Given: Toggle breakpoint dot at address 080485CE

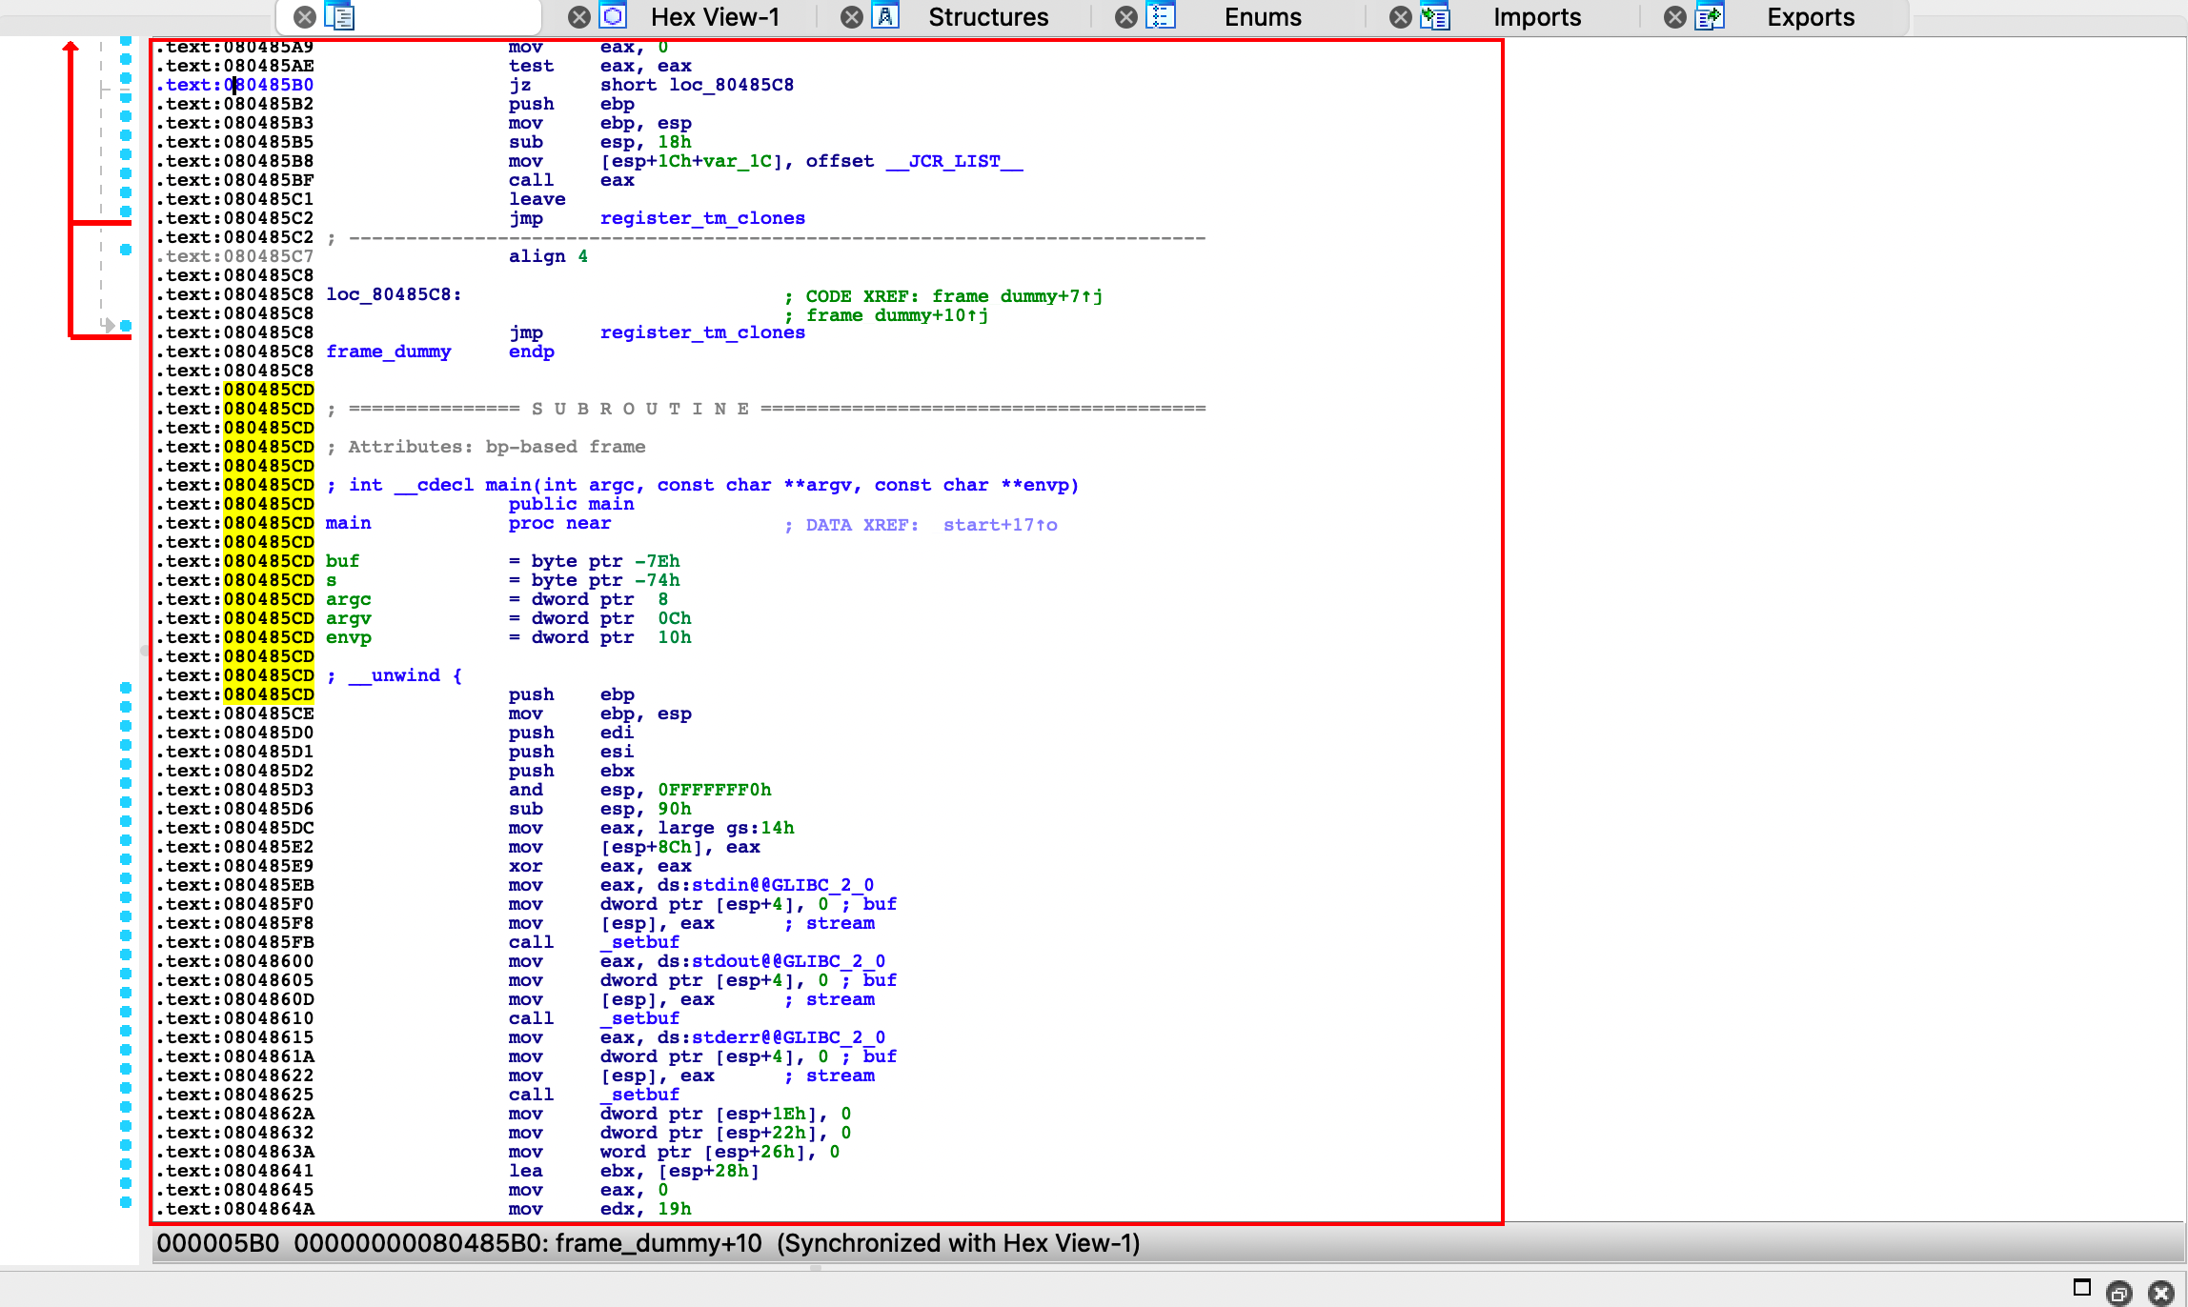Looking at the screenshot, I should [x=126, y=707].
